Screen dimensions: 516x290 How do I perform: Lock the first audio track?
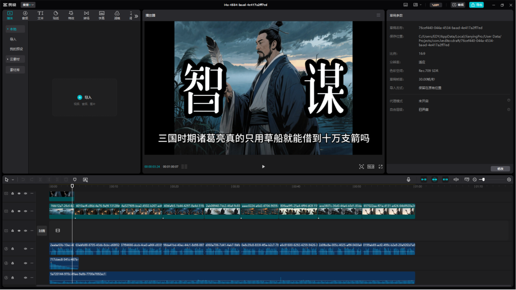(12, 249)
